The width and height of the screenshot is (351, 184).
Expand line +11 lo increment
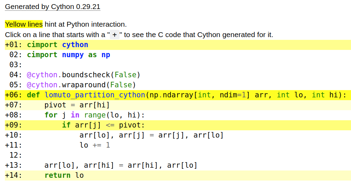tap(14, 145)
